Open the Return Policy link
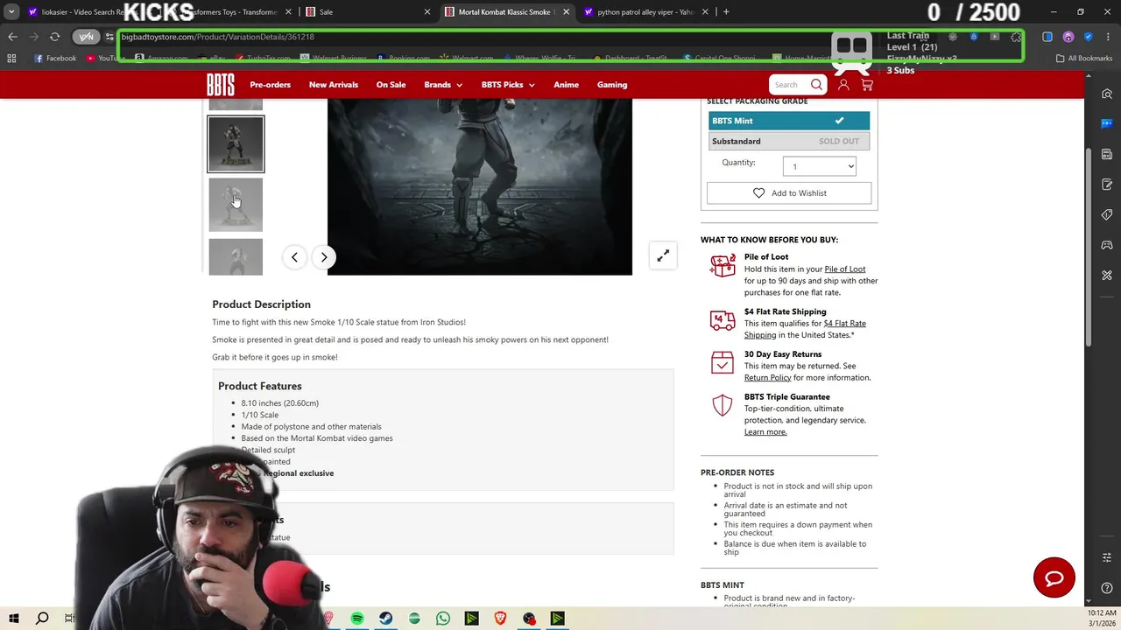 [x=767, y=378]
